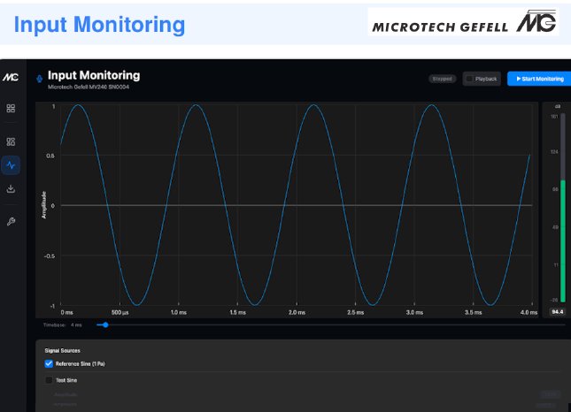This screenshot has width=571, height=412.
Task: Click the '2.0 ms' time axis tick
Action: point(297,312)
